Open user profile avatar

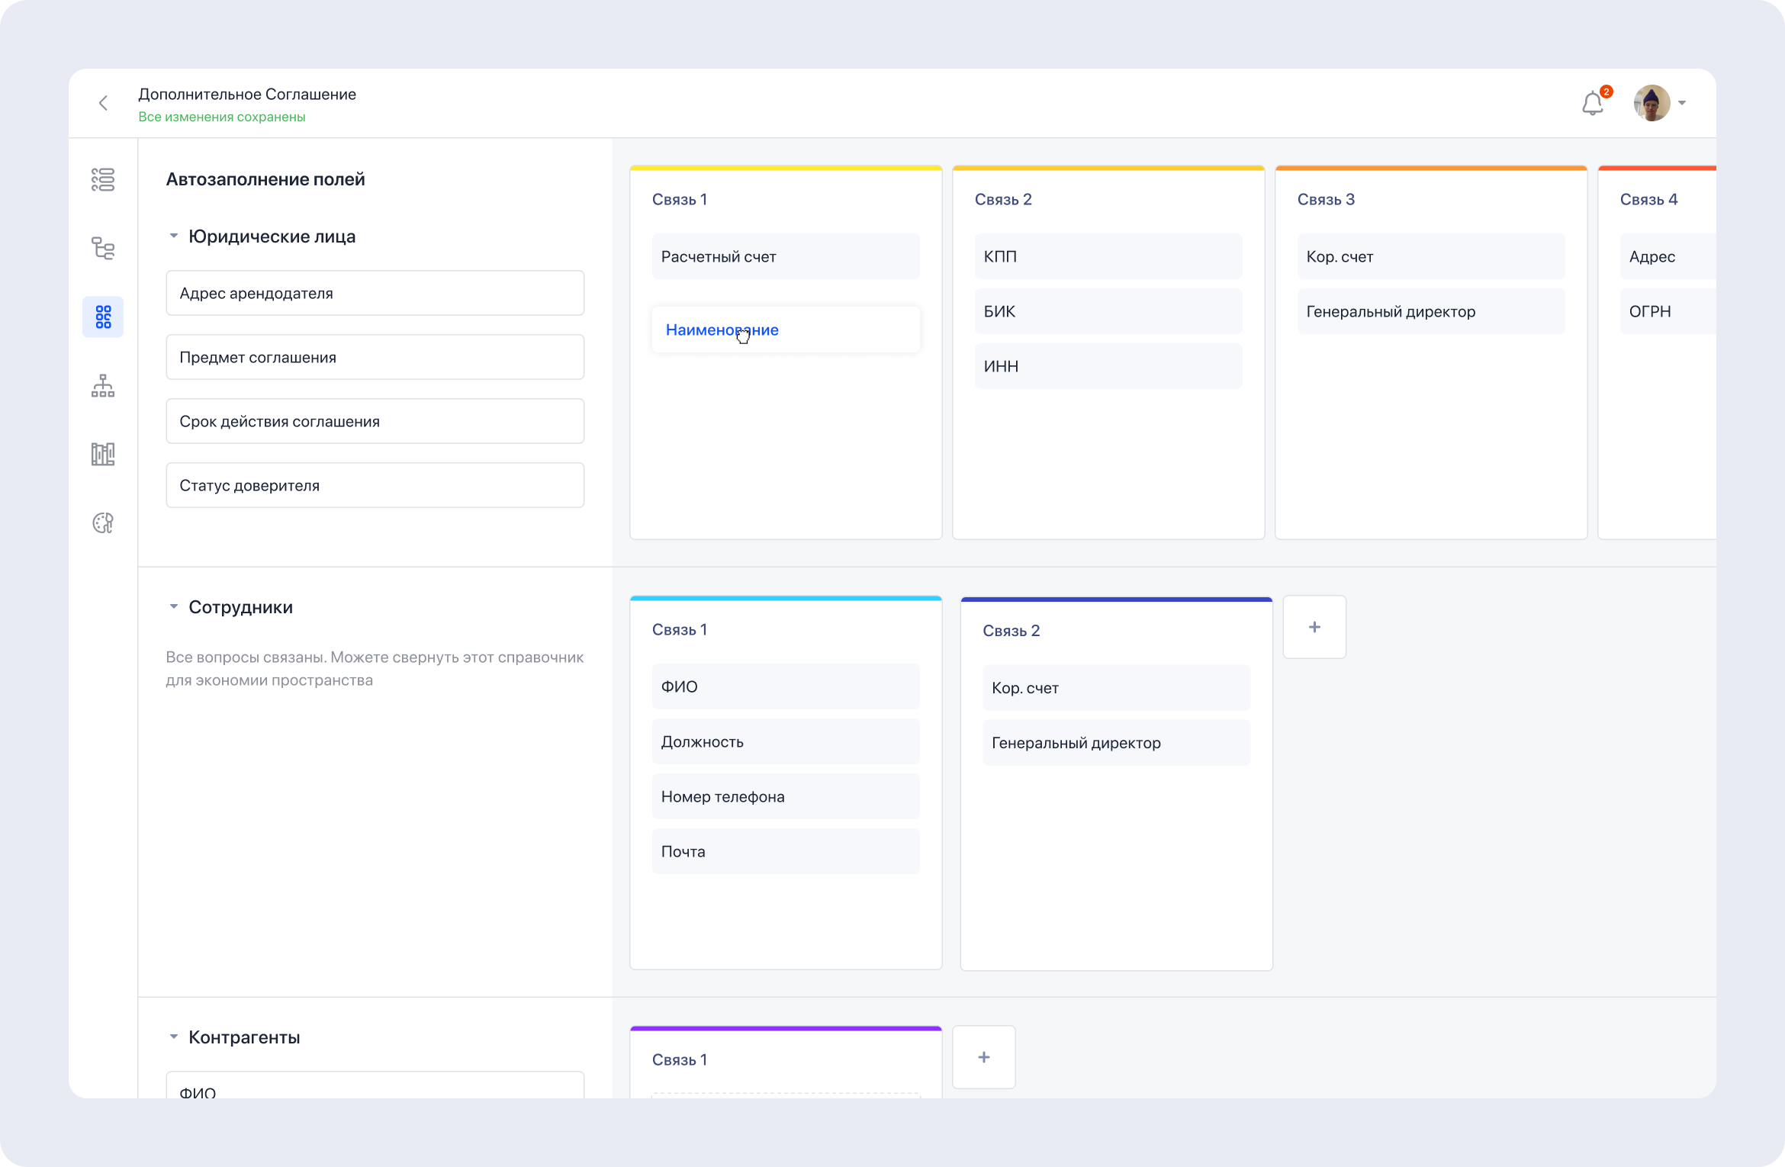pos(1652,103)
